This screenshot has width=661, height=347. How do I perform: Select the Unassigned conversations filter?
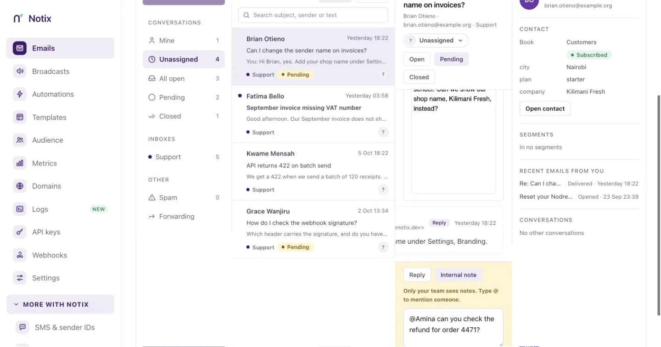[x=184, y=59]
